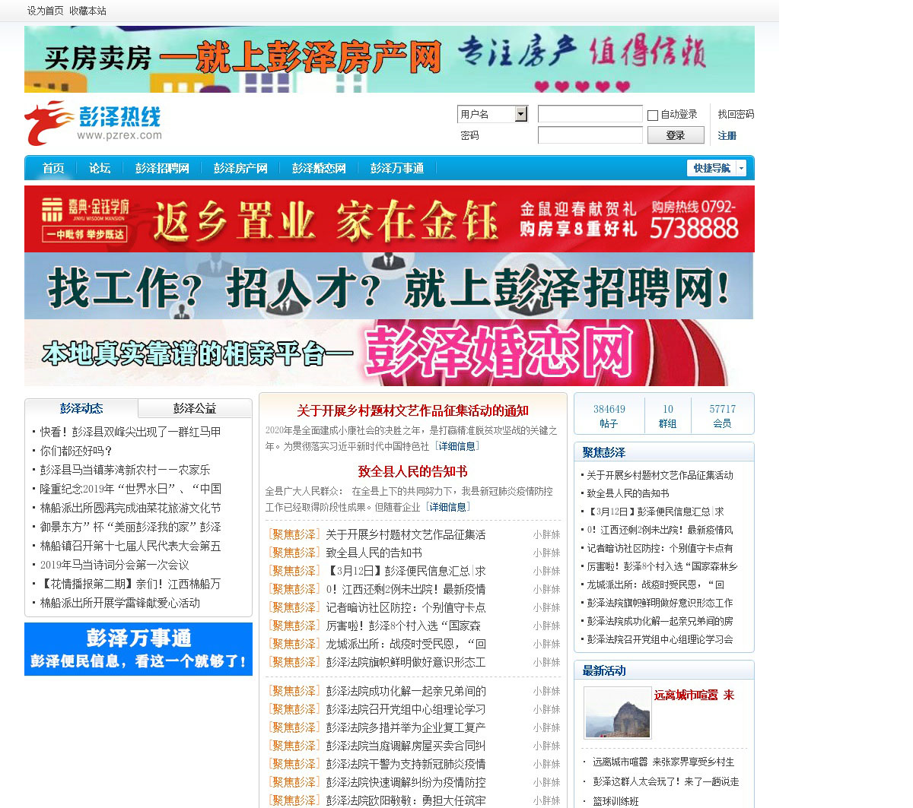This screenshot has height=808, width=913.
Task: Open 彭泽这群人太会玩了！来了一趟说走 item
Action: (x=666, y=781)
